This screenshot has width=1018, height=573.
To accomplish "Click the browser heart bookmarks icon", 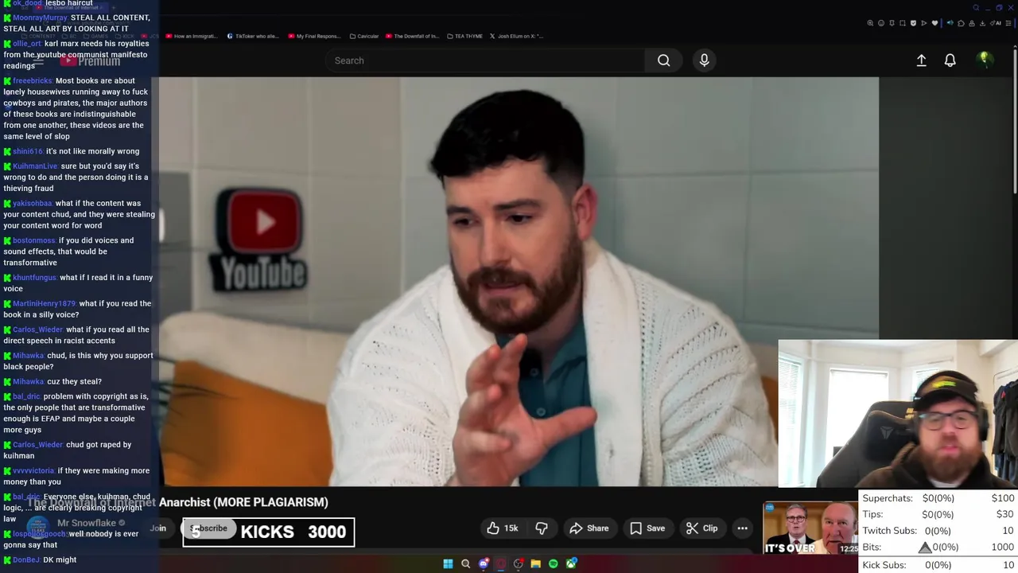I will pos(934,23).
